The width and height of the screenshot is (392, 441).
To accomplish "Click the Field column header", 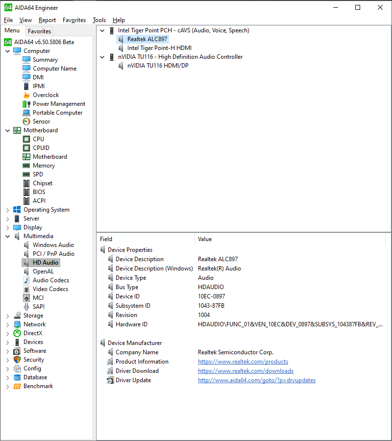I will pyautogui.click(x=146, y=239).
